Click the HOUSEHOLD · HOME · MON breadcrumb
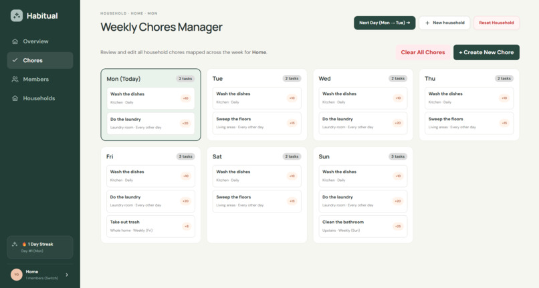Viewport: 539px width, 288px height. click(129, 13)
